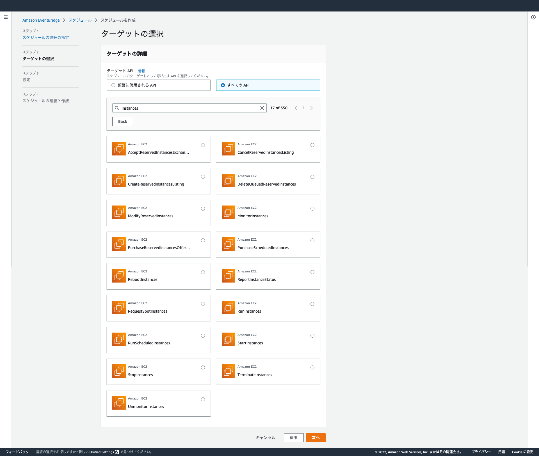
Task: Click the StartInstances EC2 icon
Action: [x=229, y=339]
